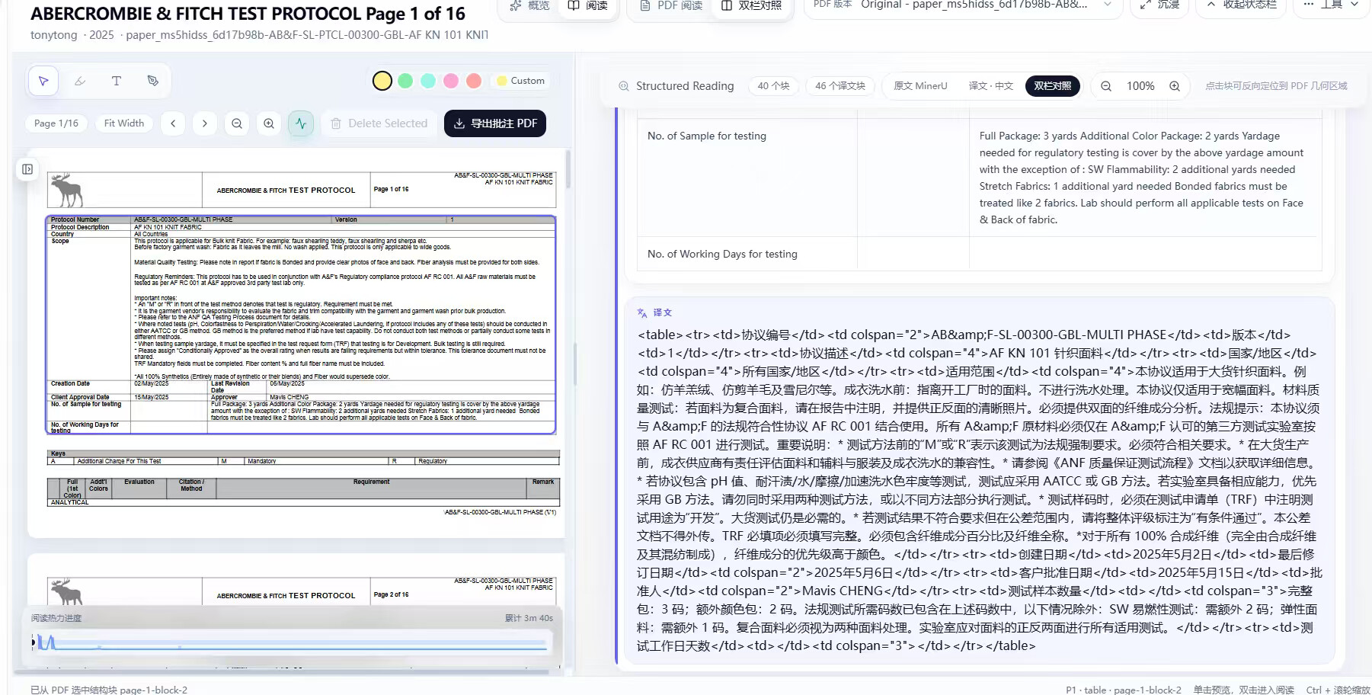Click the moose logo on PDF page 1
This screenshot has height=695, width=1372.
[67, 190]
